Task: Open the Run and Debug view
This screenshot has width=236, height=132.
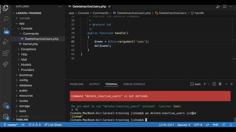Action: [x=6, y=41]
